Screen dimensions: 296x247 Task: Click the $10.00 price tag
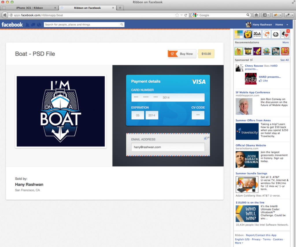[206, 54]
